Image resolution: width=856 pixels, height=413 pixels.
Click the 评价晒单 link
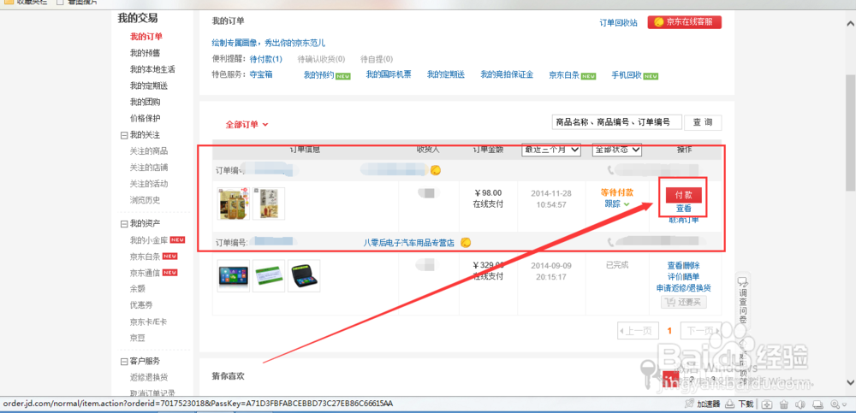tap(683, 277)
